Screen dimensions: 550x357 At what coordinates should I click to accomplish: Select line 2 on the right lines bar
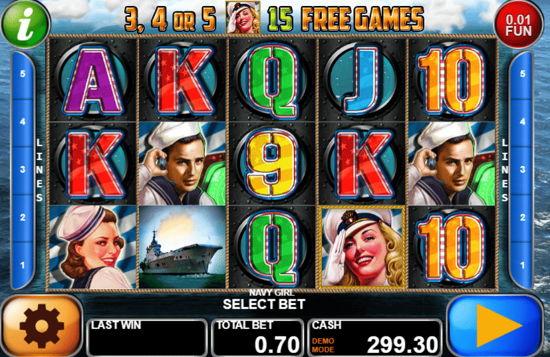pos(523,217)
